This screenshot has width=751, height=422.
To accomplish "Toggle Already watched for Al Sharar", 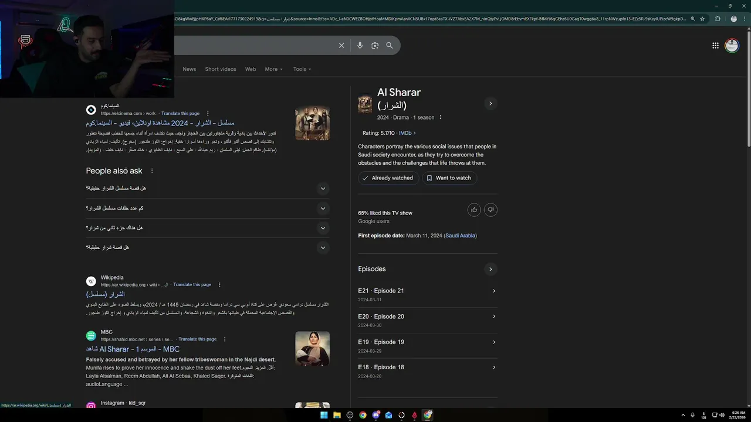I will click(388, 178).
